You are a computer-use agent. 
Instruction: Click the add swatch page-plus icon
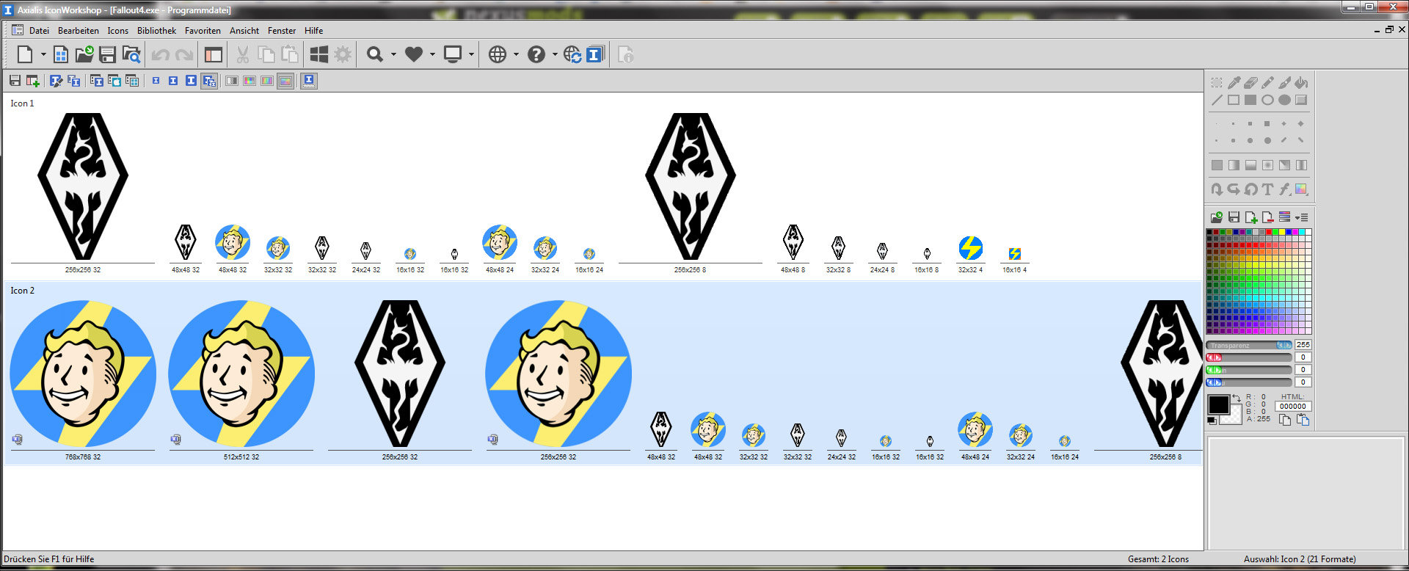(x=1250, y=217)
